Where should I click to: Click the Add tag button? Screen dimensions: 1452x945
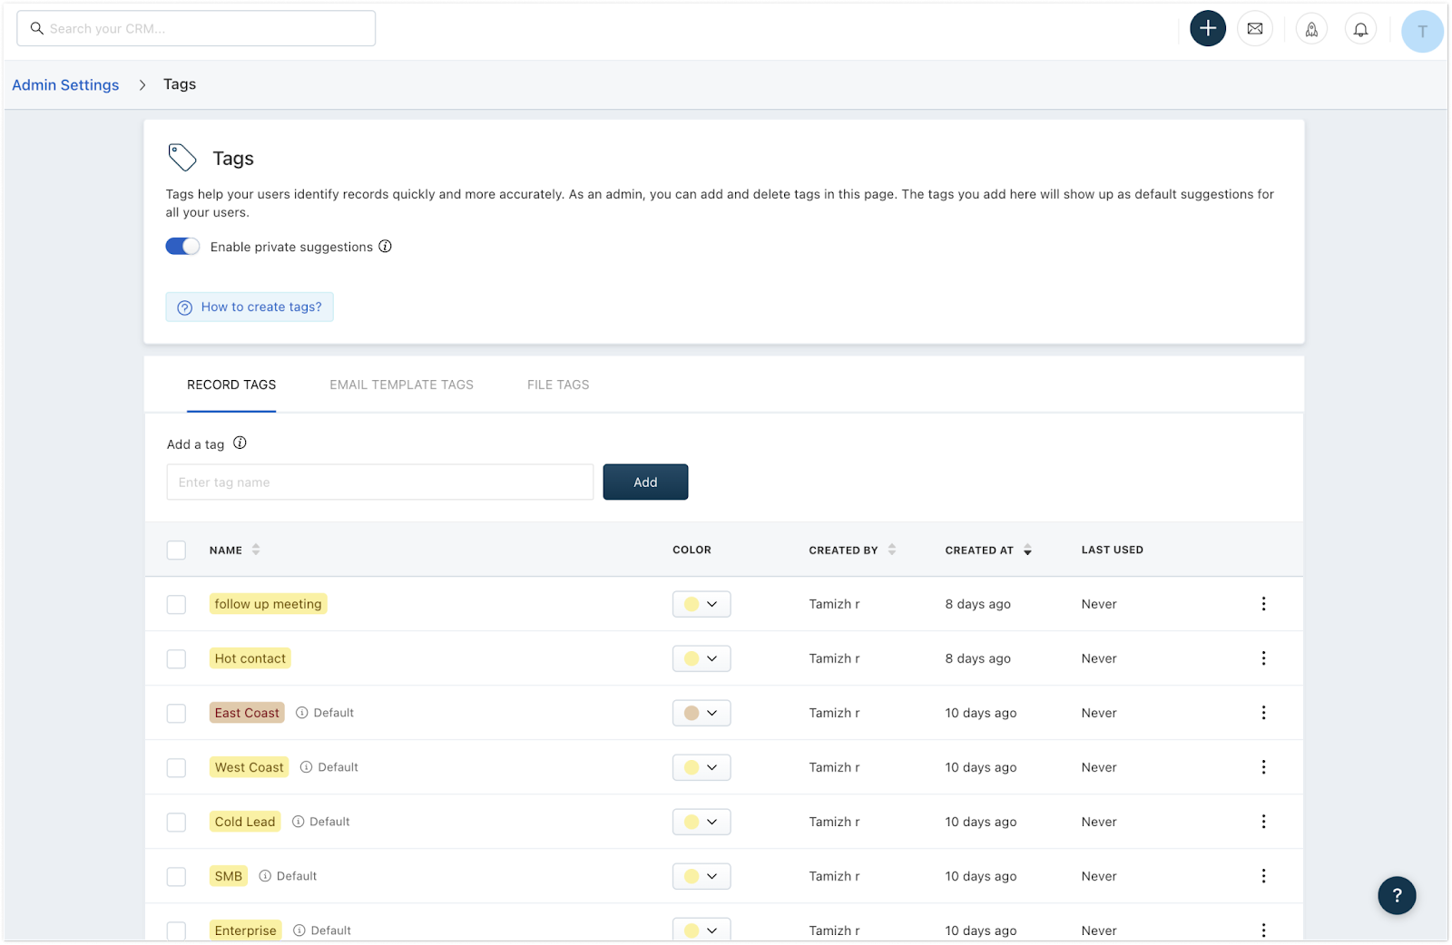645,482
